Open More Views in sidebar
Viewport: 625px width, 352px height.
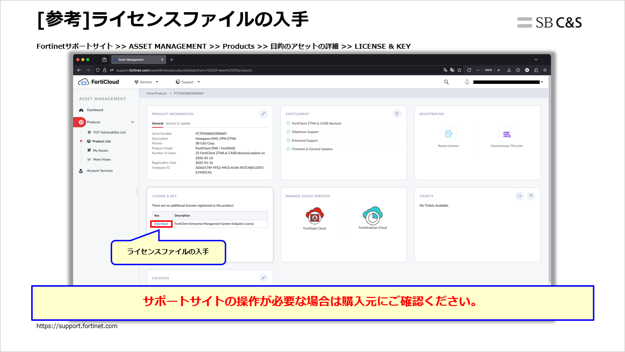(x=98, y=159)
